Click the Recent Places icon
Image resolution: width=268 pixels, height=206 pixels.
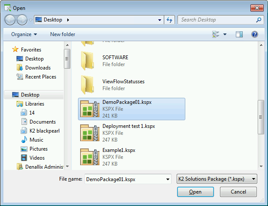[20, 77]
